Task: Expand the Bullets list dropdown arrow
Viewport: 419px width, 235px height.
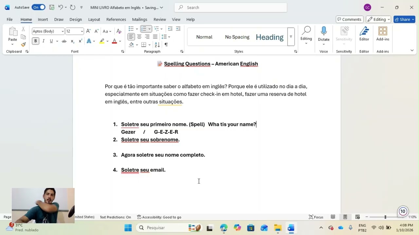Action: click(137, 29)
